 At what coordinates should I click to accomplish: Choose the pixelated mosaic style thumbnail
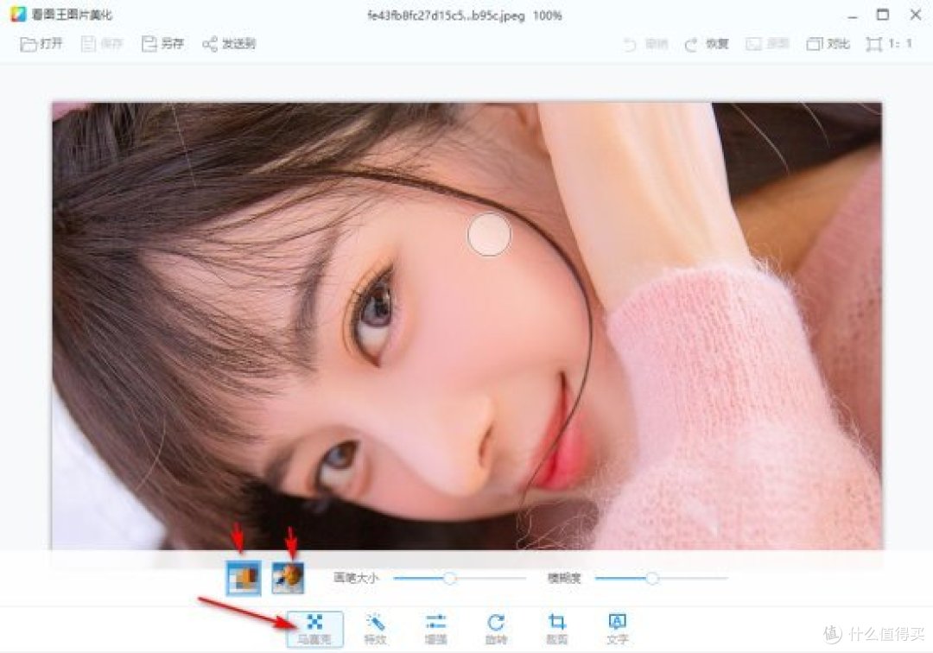coord(244,578)
